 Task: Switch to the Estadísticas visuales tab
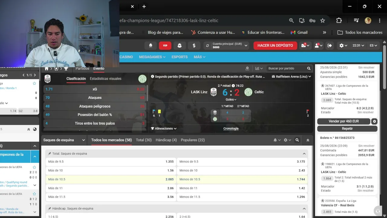106,79
